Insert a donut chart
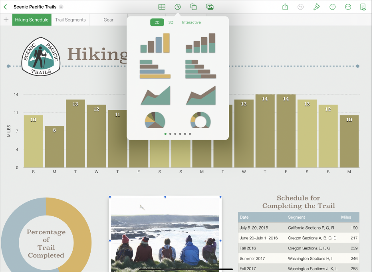The height and width of the screenshot is (273, 373). click(x=201, y=120)
